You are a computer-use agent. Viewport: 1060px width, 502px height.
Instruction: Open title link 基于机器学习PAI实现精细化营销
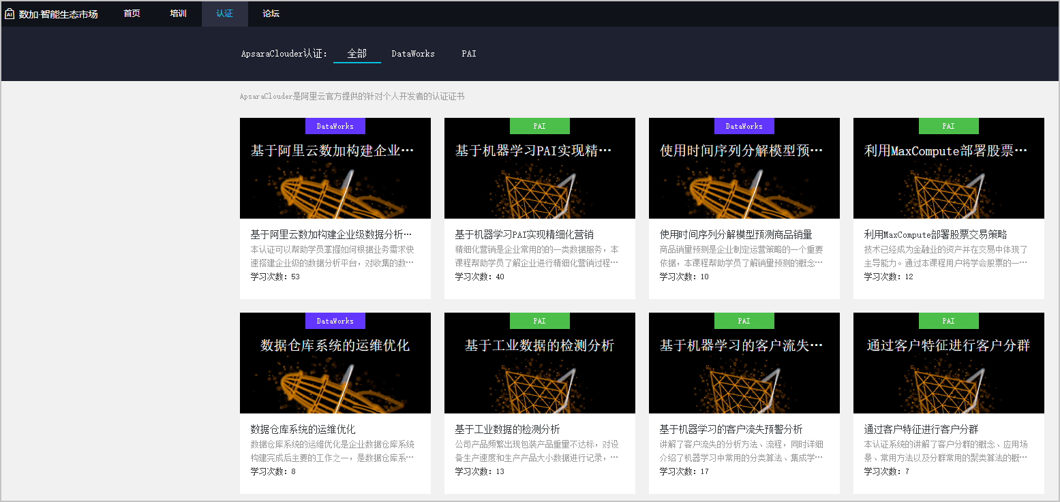click(524, 234)
